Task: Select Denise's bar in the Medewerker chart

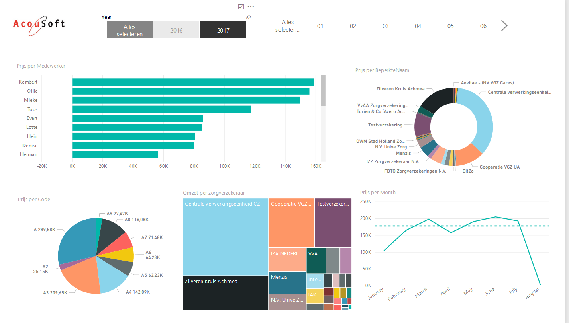Action: click(x=133, y=145)
